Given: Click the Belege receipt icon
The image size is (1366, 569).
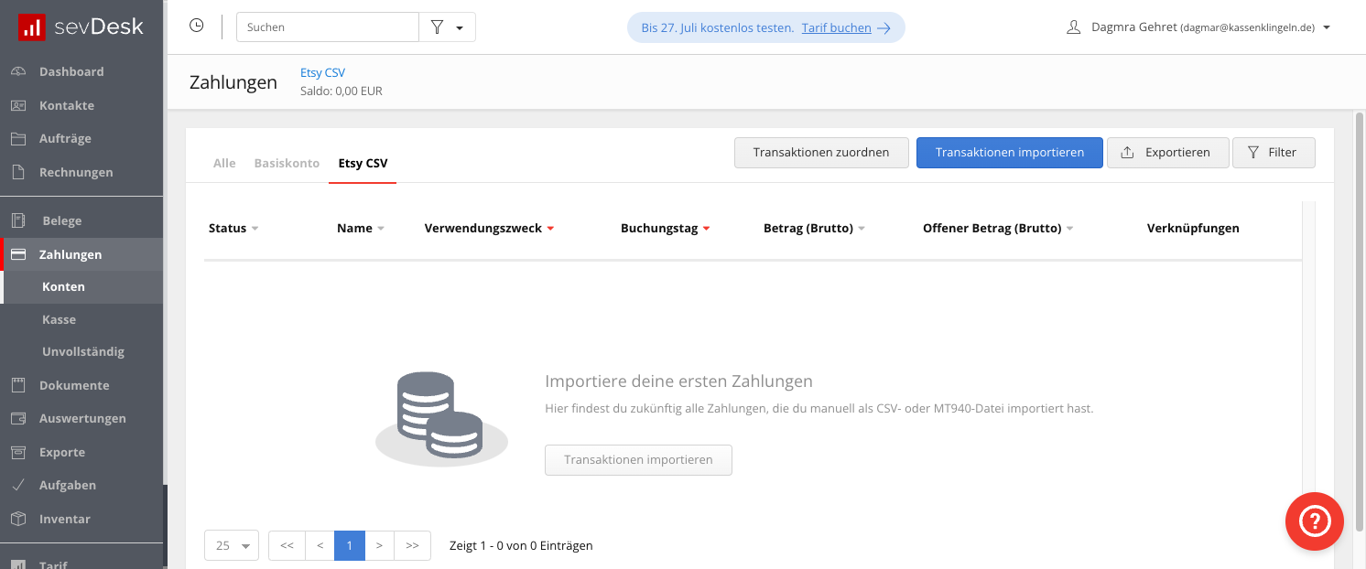Looking at the screenshot, I should point(18,220).
